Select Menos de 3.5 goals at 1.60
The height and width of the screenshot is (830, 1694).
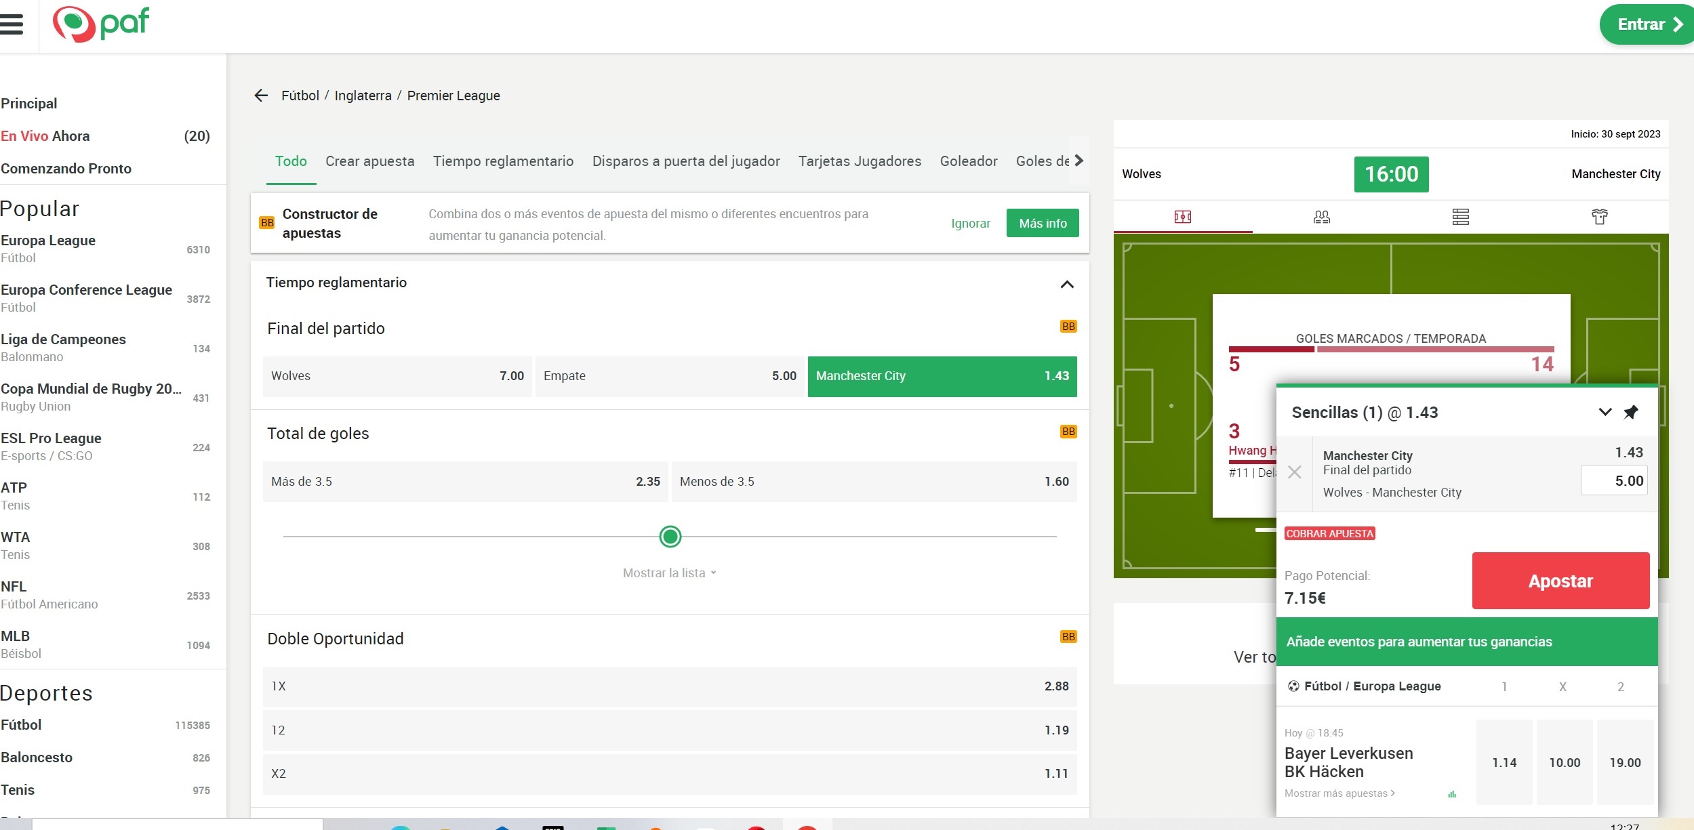click(x=874, y=482)
